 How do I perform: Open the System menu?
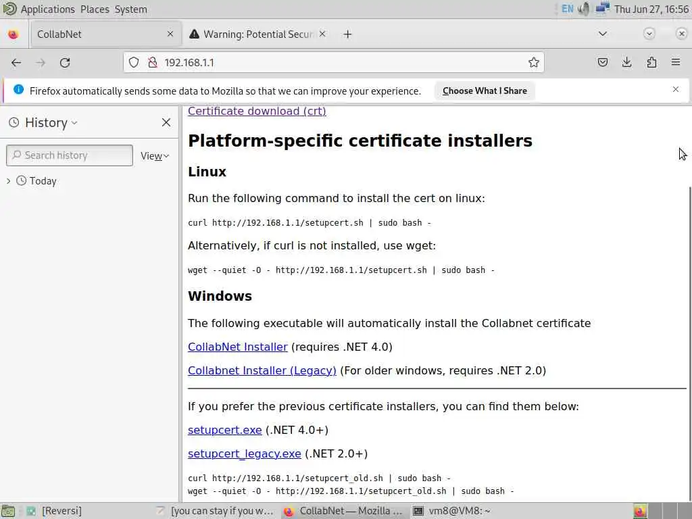130,9
